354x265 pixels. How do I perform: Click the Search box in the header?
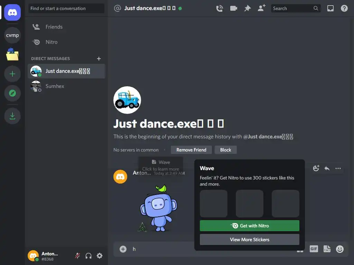(x=296, y=8)
